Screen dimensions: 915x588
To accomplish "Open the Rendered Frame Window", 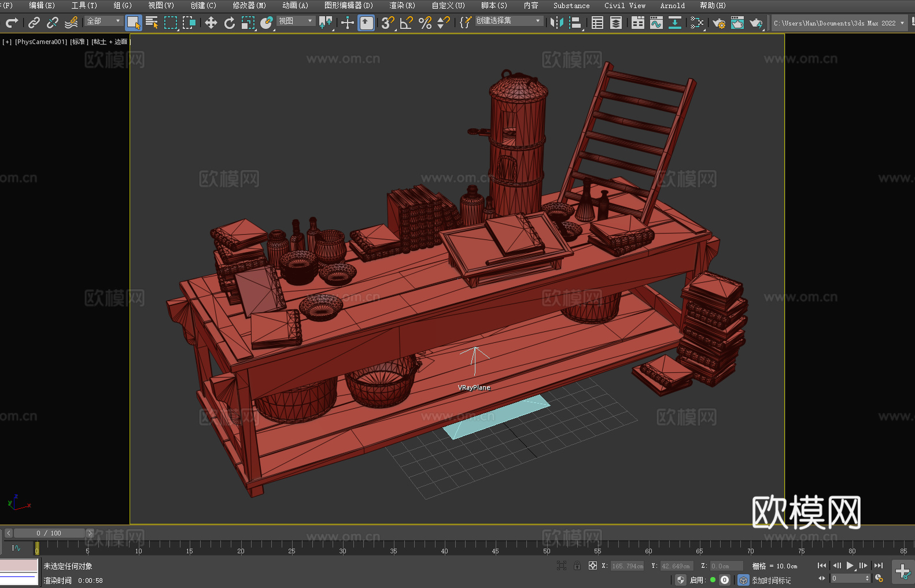I will click(737, 23).
